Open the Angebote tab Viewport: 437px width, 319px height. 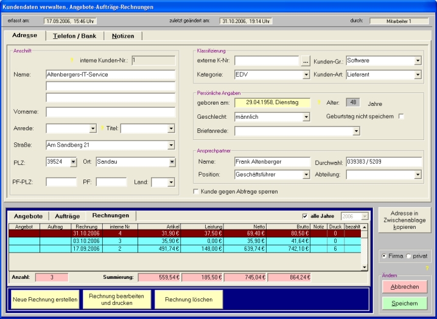tap(28, 216)
